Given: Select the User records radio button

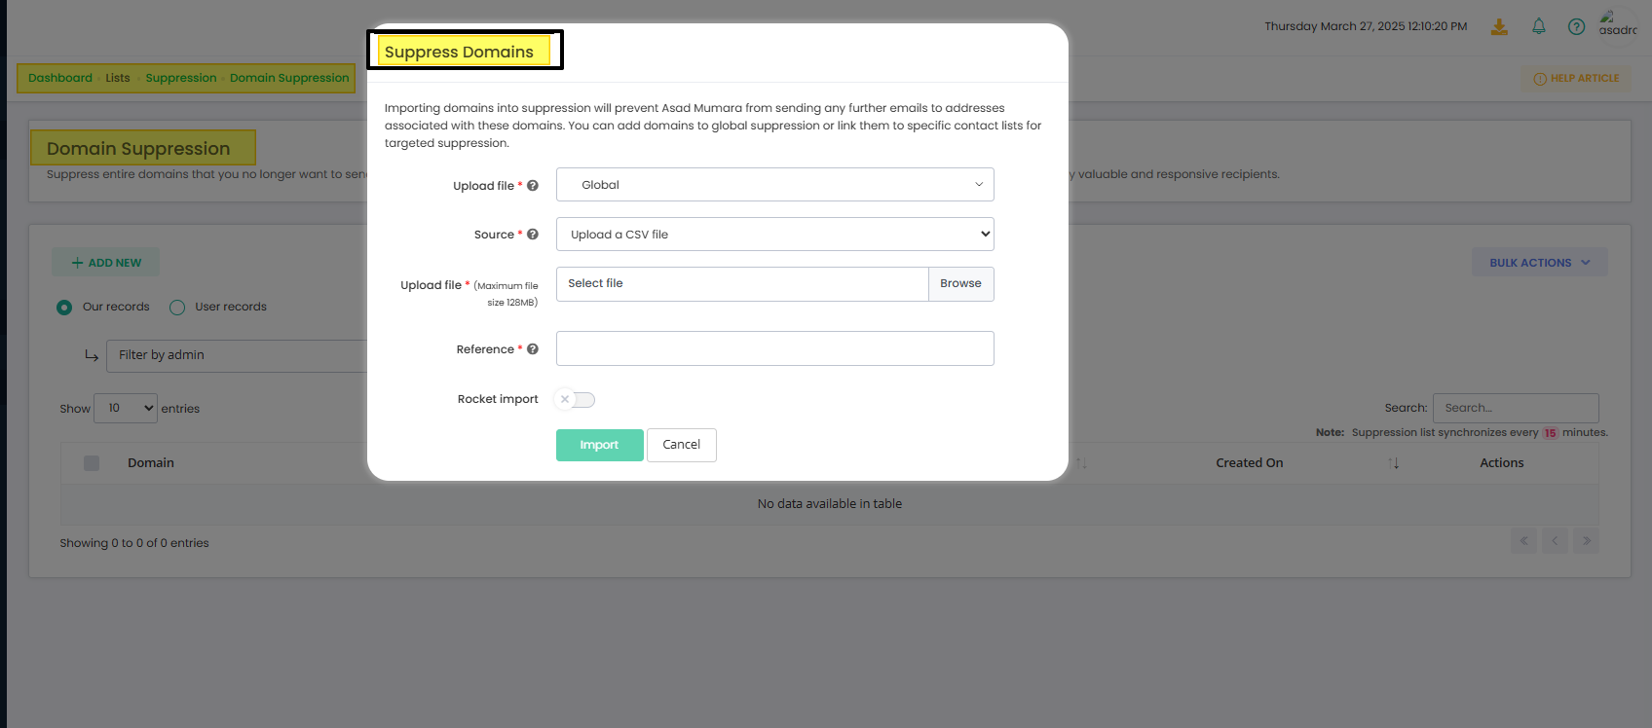Looking at the screenshot, I should tap(177, 308).
